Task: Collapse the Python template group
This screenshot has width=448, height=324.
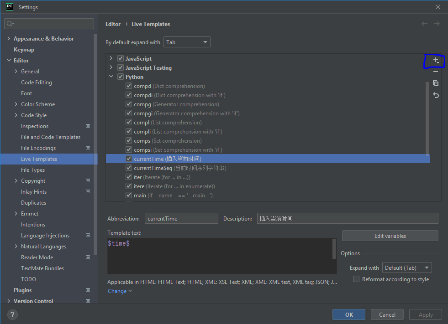Action: tap(111, 77)
